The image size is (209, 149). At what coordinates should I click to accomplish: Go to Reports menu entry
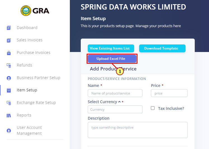pos(24,115)
